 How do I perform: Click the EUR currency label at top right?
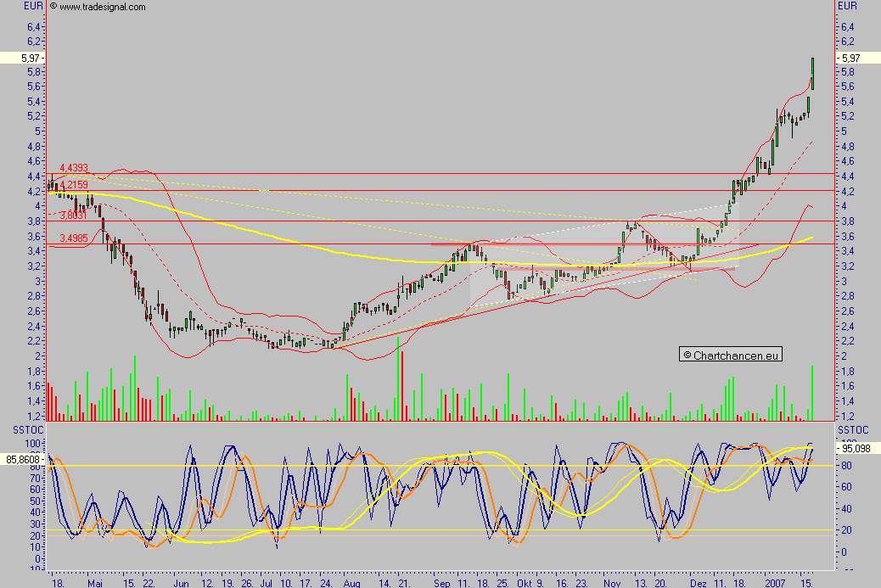(847, 6)
